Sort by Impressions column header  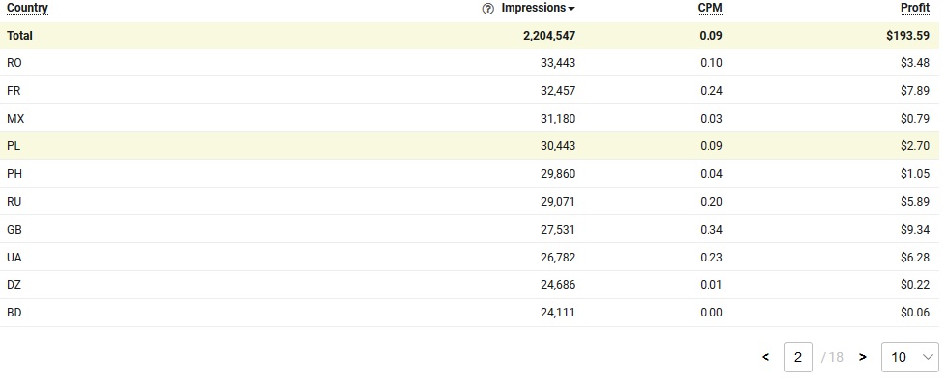pyautogui.click(x=534, y=8)
